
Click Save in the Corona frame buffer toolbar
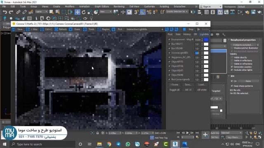pos(18,29)
